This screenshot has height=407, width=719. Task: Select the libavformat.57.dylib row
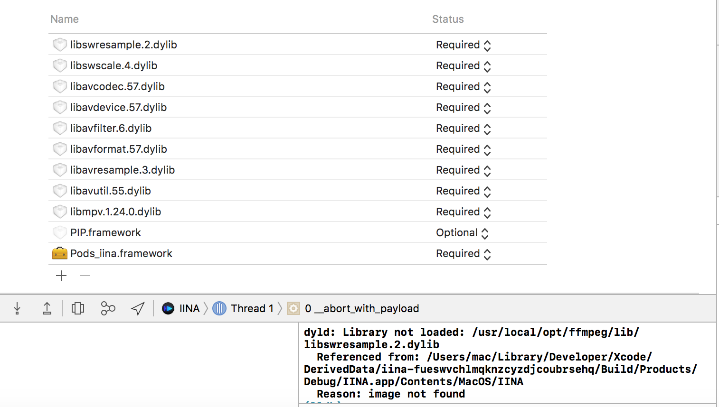(x=298, y=149)
